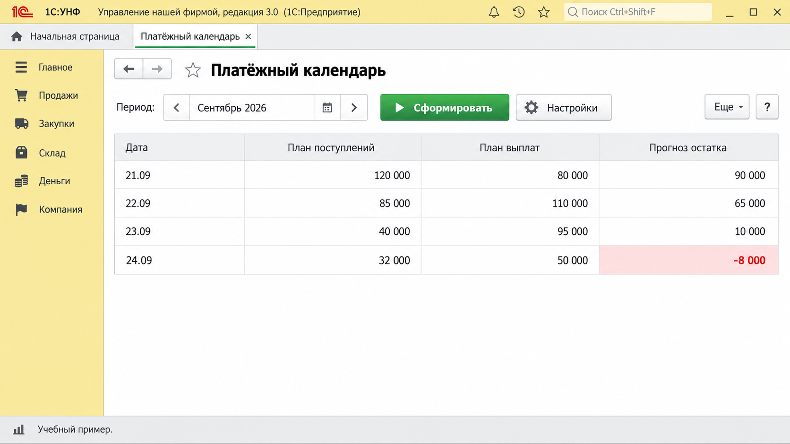Click the Учебный пример status text

point(75,429)
